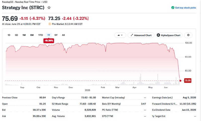Click 52 Week Range value 73.62 - 100.42

(88, 104)
